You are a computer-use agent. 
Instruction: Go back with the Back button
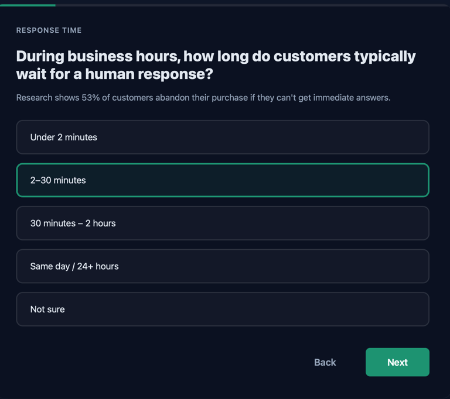tap(325, 362)
